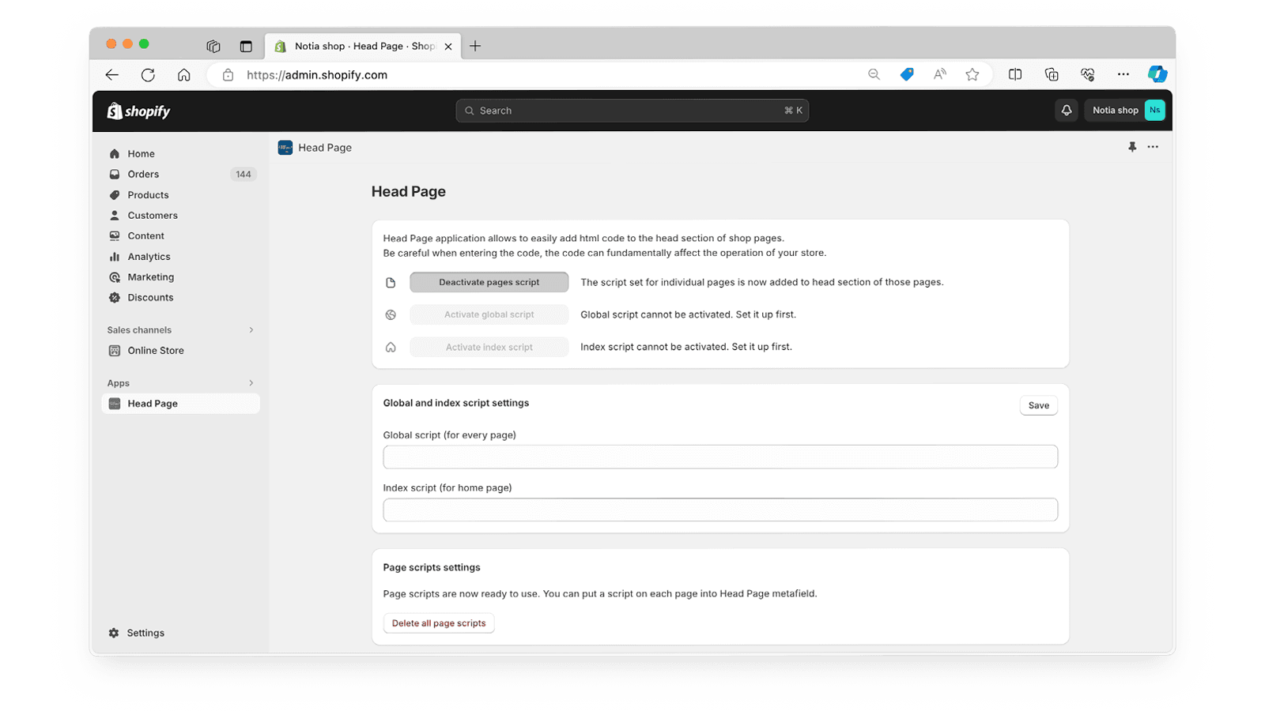Screen dimensions: 1265x711
Task: Open Analytics using its bar chart icon
Action: click(115, 256)
